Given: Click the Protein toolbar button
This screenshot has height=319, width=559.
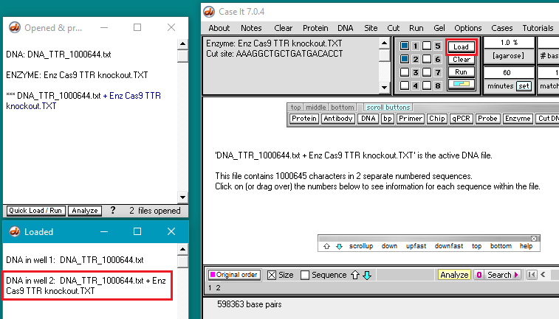Looking at the screenshot, I should [303, 119].
